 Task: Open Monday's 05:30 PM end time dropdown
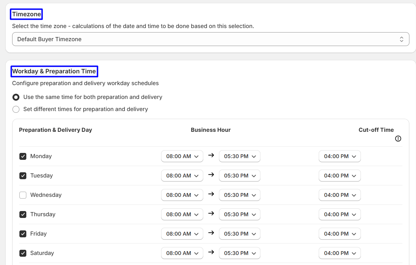click(240, 156)
